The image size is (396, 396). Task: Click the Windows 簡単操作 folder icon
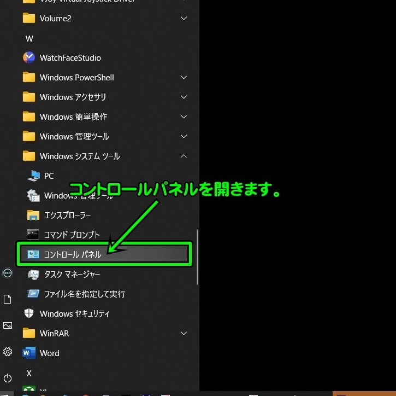tap(29, 117)
